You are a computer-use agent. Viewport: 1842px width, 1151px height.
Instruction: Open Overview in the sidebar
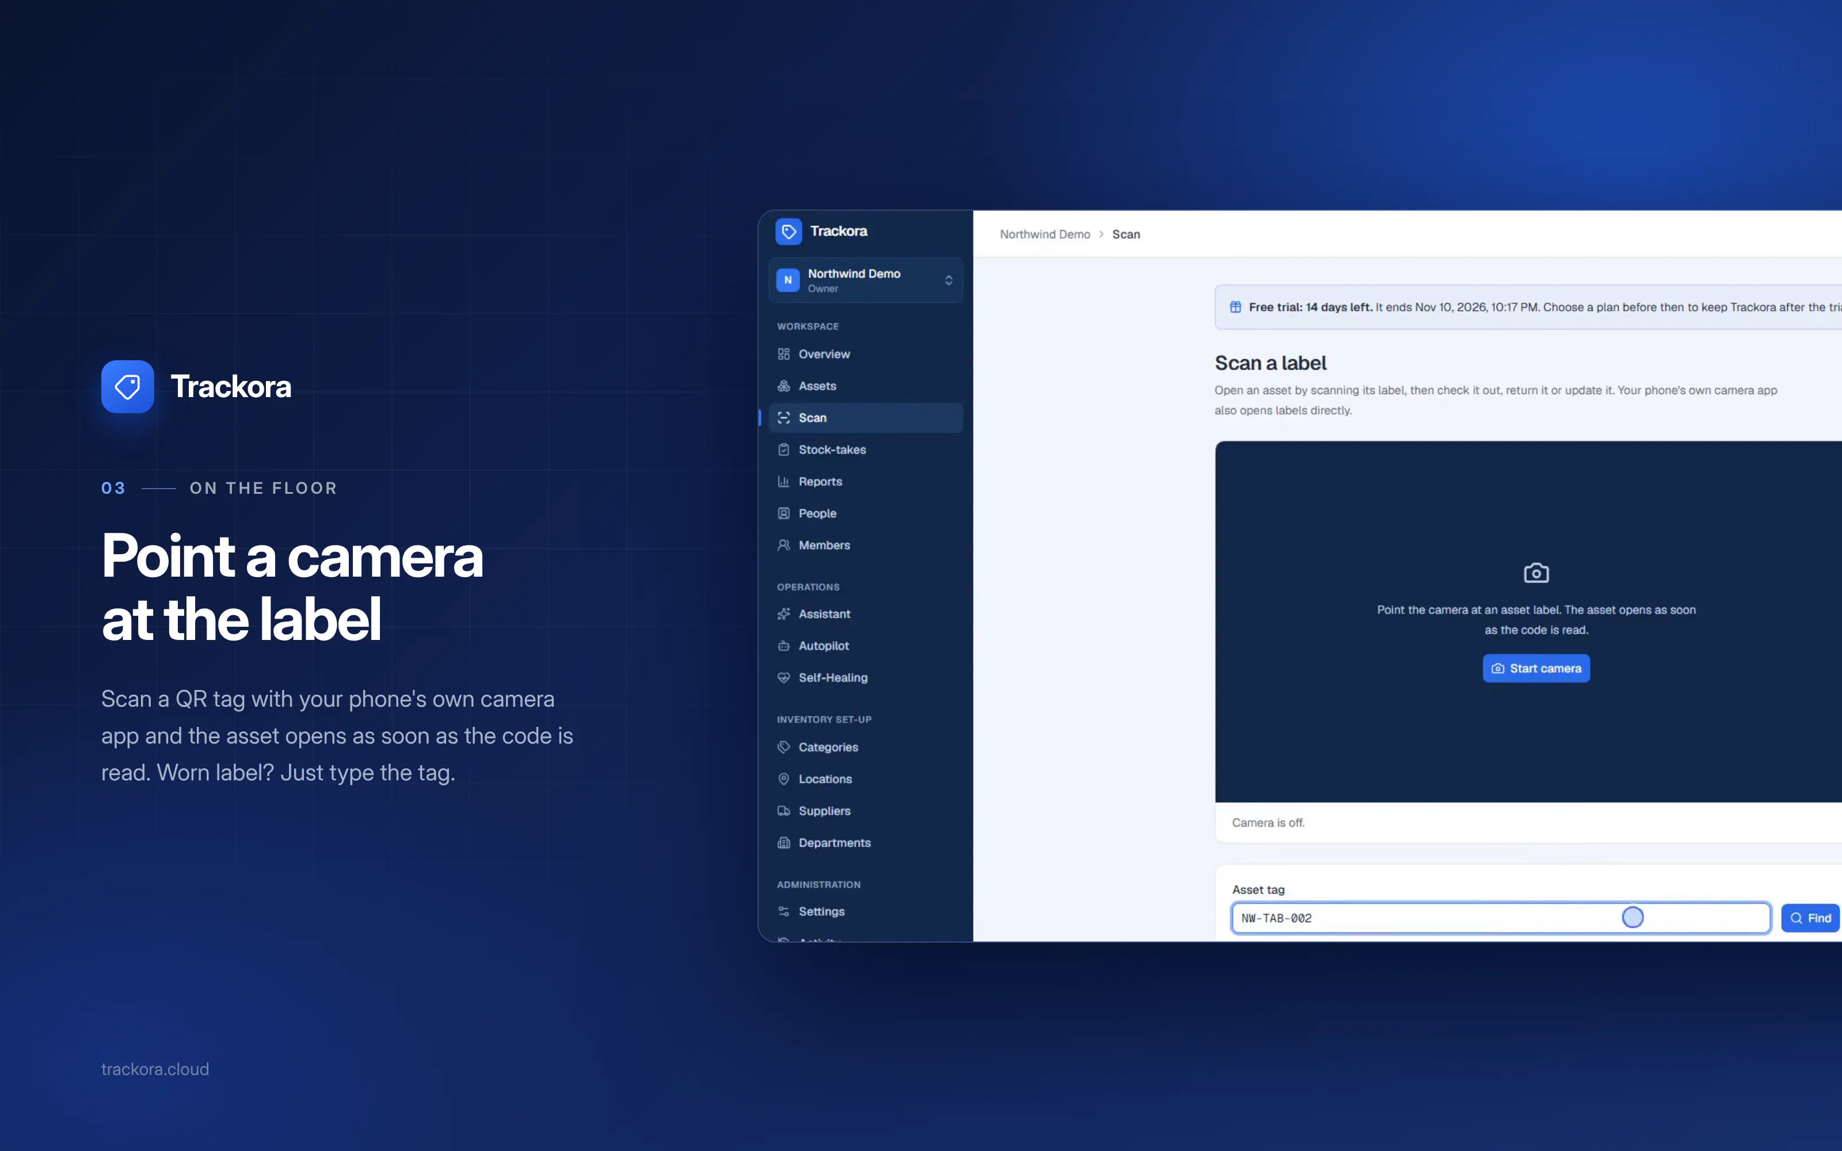865,354
